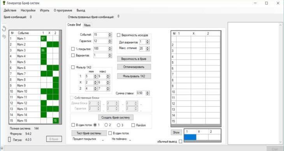Select thread count radio button 1
This screenshot has width=284, height=151.
point(95,125)
